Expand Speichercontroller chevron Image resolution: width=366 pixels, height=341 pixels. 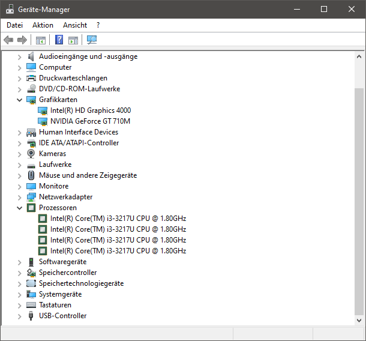(x=20, y=273)
